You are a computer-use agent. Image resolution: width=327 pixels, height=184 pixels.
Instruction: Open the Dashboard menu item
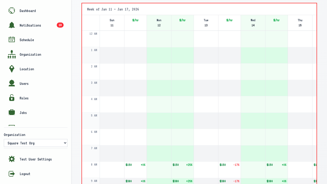tap(28, 11)
